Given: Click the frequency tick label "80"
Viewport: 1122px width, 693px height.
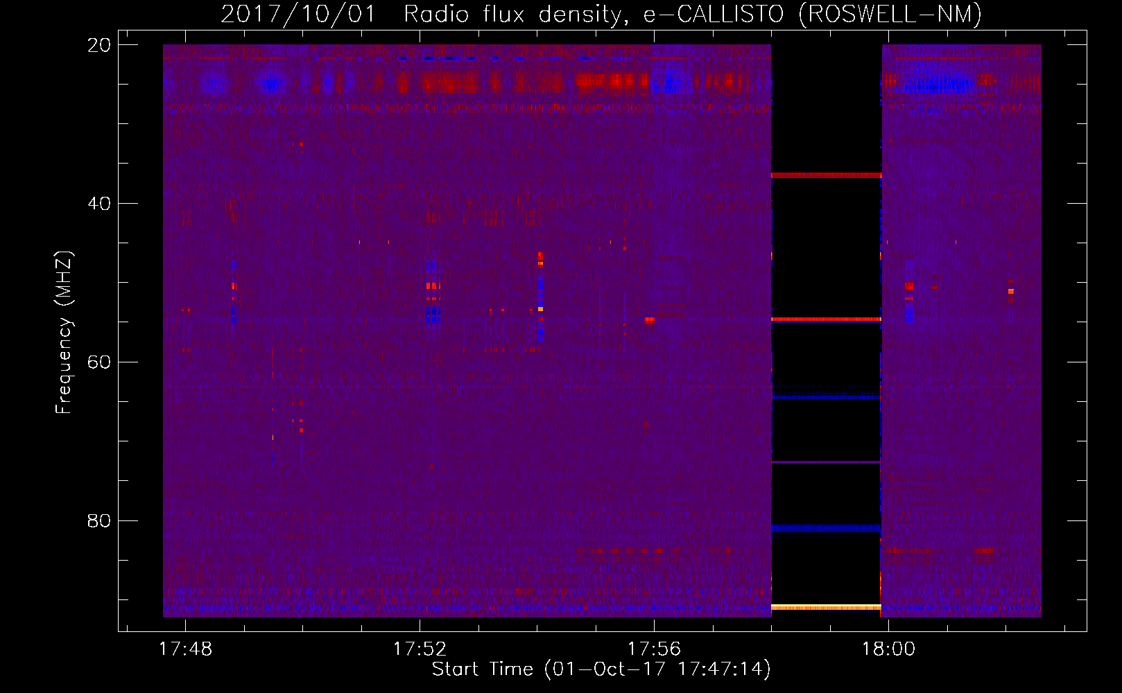Looking at the screenshot, I should (x=99, y=520).
